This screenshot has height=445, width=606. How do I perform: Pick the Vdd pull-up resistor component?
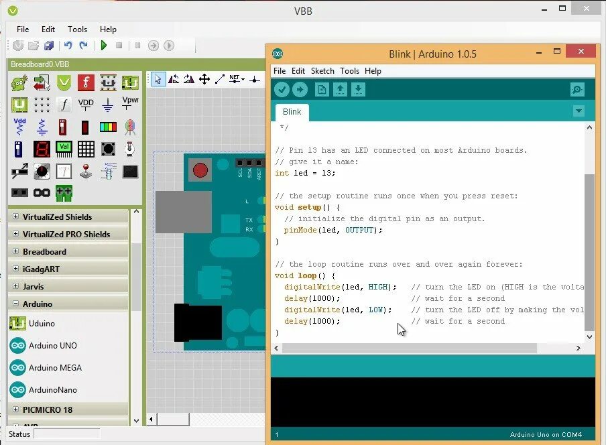click(19, 127)
